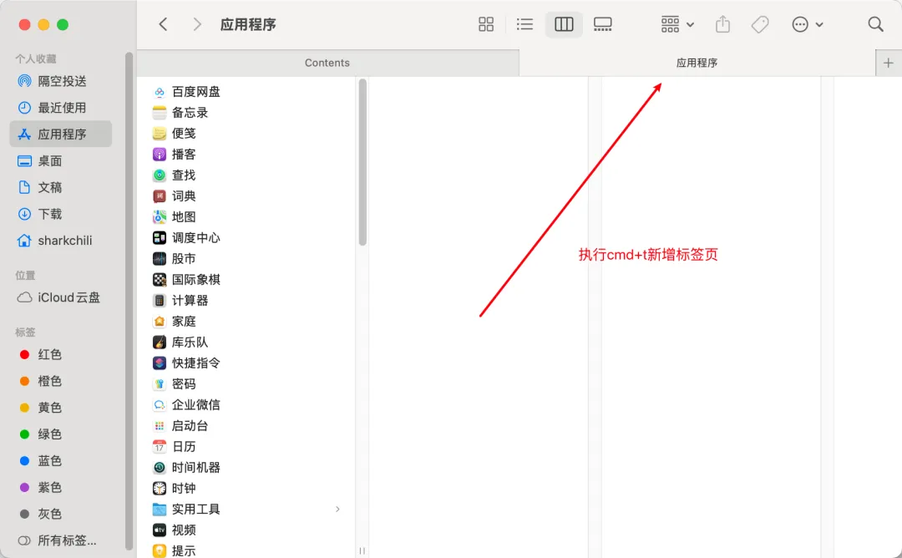The height and width of the screenshot is (558, 902).
Task: Open sharkchili home folder
Action: pyautogui.click(x=61, y=241)
